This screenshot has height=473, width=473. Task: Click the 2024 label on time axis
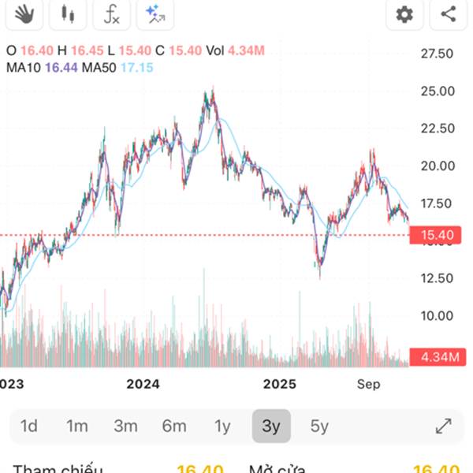(x=143, y=384)
